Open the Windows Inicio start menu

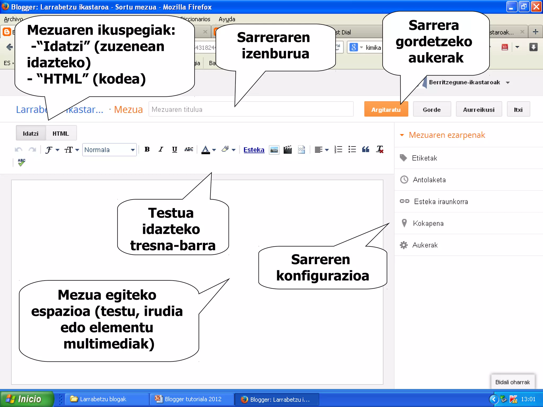27,399
